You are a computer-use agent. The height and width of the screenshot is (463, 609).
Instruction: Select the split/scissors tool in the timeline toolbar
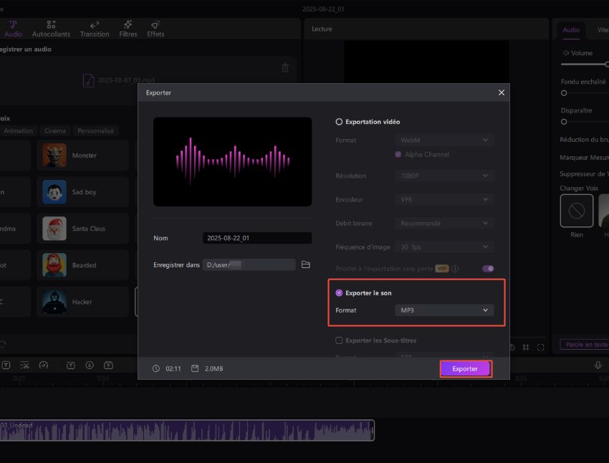point(24,365)
